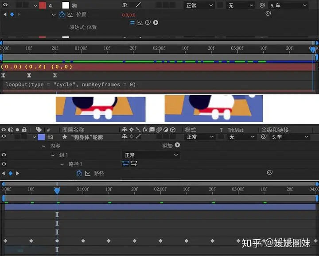Click parent pick whip for layer 狗
Viewport: 319px width, 256px height.
[x=262, y=5]
